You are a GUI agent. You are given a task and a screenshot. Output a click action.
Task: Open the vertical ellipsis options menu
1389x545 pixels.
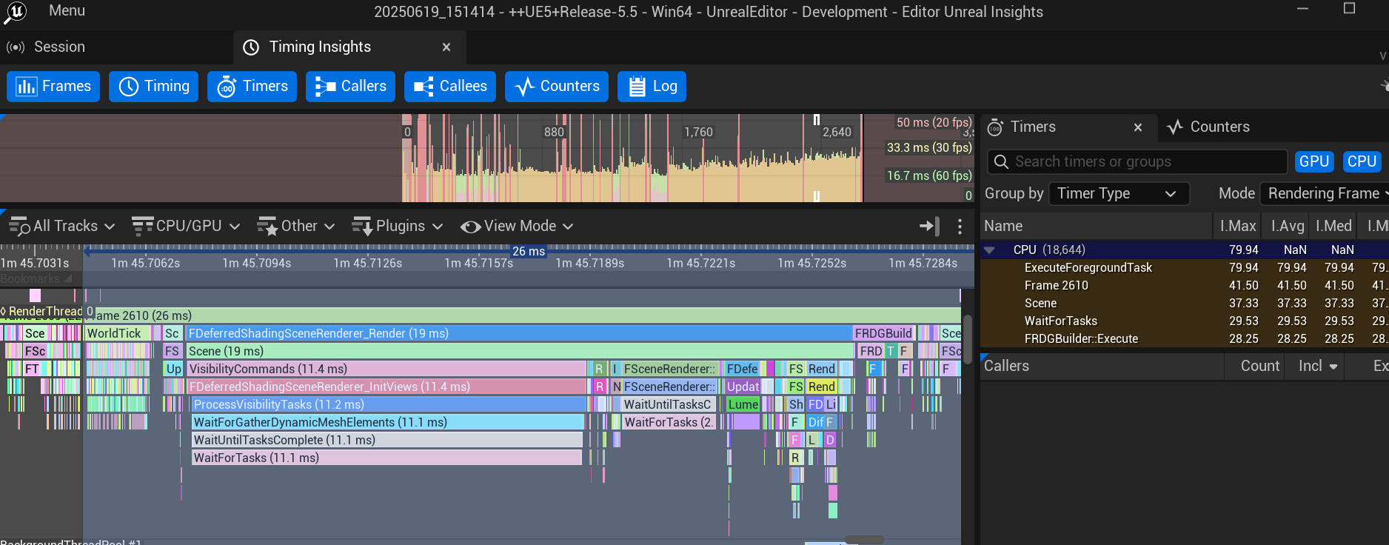point(960,227)
